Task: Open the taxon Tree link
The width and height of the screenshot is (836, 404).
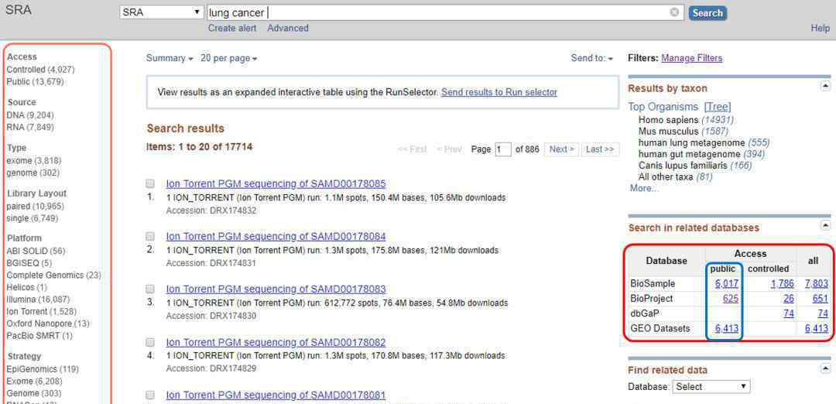Action: [x=718, y=107]
